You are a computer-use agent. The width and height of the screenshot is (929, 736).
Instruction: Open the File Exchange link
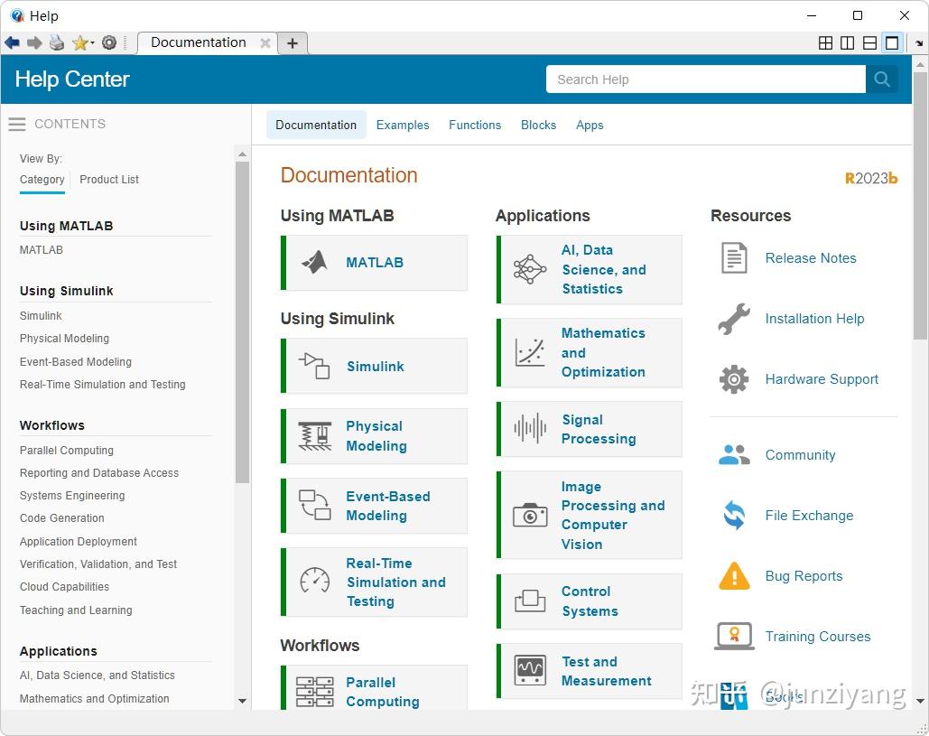[809, 516]
